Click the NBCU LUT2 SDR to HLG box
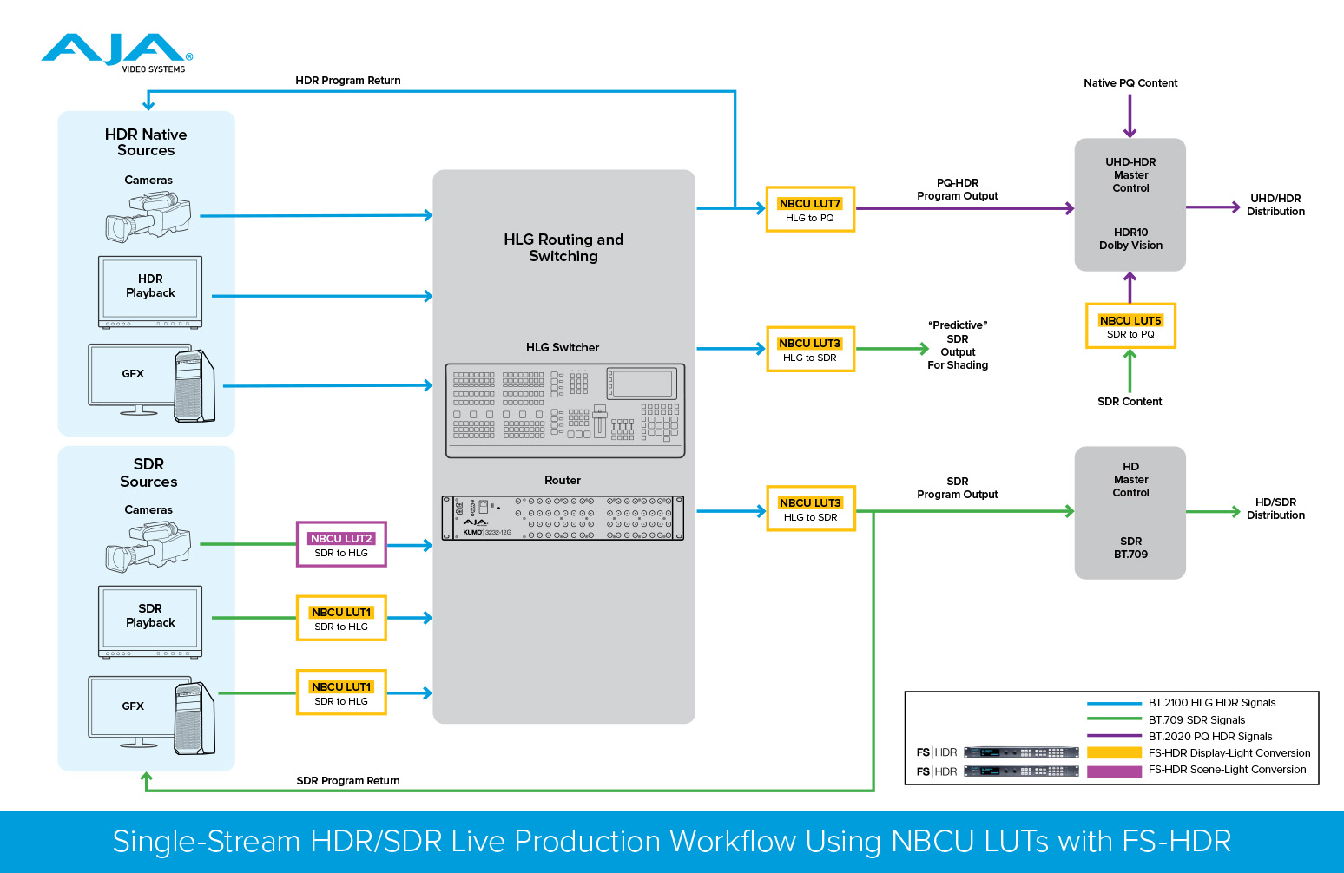 tap(341, 544)
